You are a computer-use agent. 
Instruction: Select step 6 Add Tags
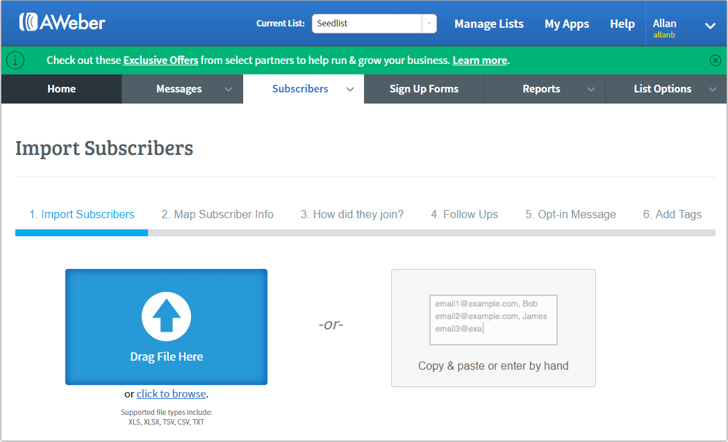pyautogui.click(x=672, y=214)
